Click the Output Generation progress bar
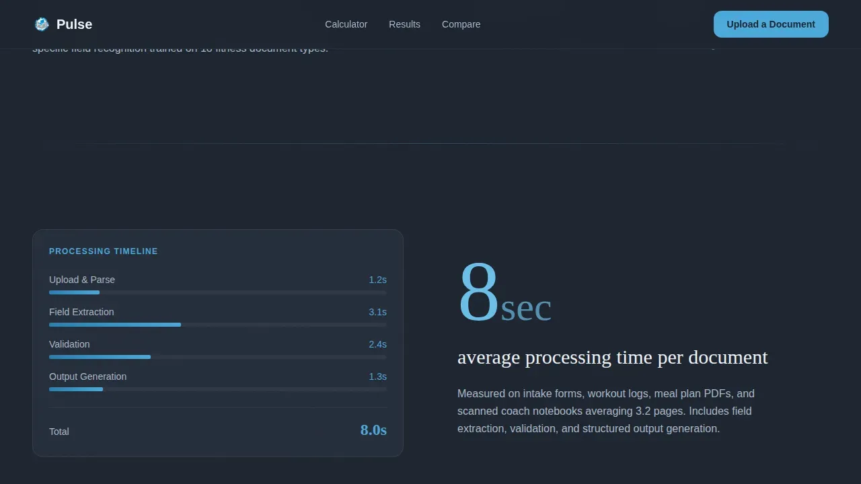861x484 pixels. [218, 389]
